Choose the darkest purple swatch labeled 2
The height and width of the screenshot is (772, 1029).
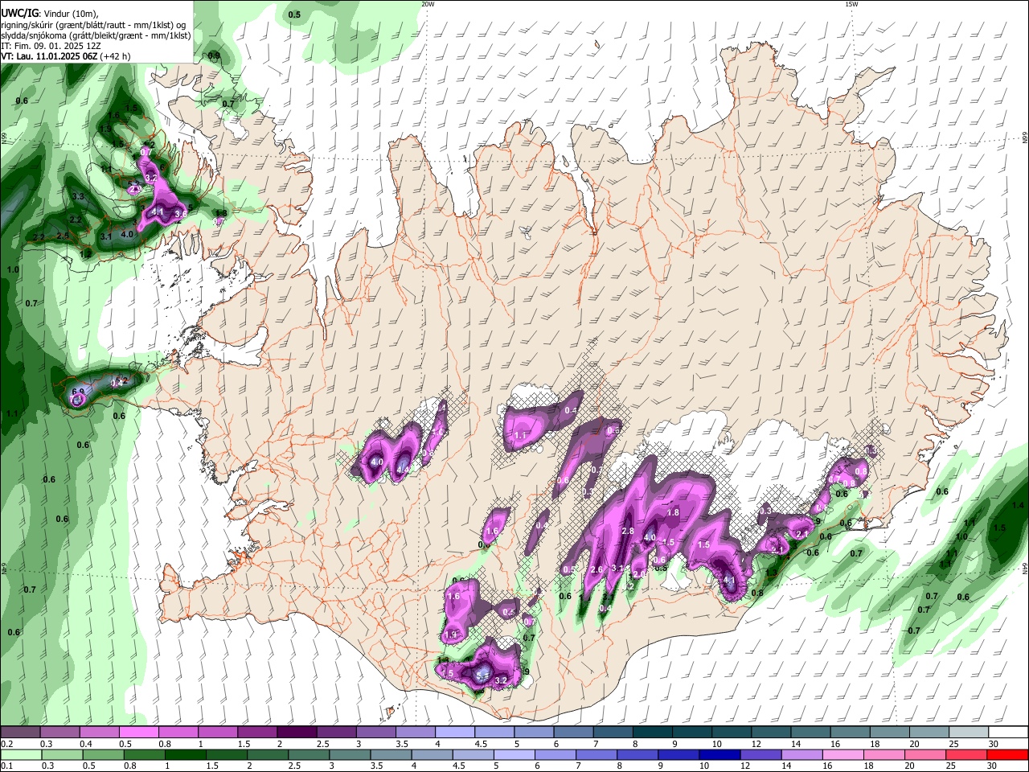[296, 733]
